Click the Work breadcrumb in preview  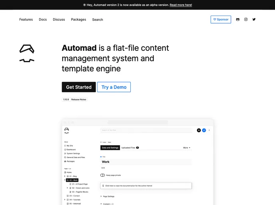click(110, 142)
